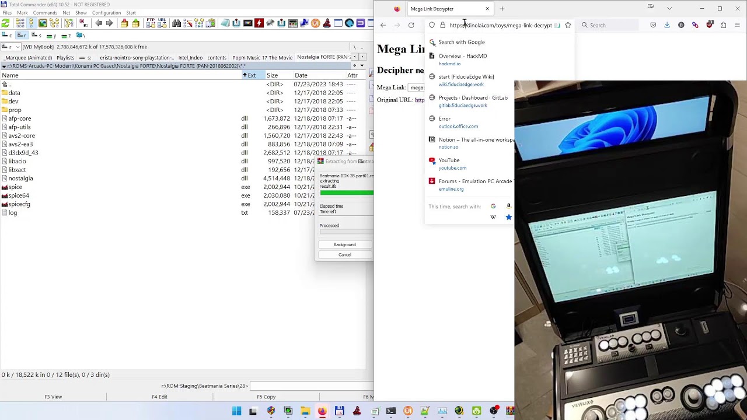Open a new tab in Firefox
The height and width of the screenshot is (420, 747).
[502, 9]
